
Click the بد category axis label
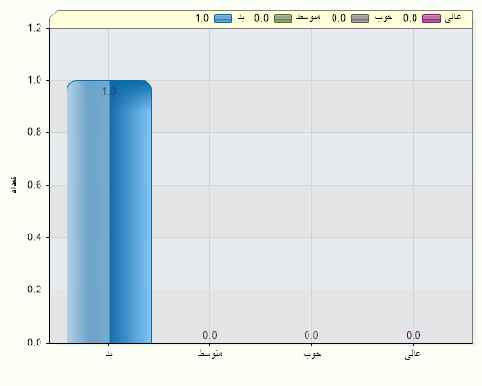109,354
